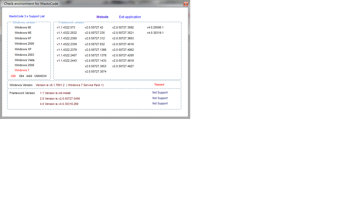
Task: Click Not Support status for 2.0 version
Action: (160, 98)
